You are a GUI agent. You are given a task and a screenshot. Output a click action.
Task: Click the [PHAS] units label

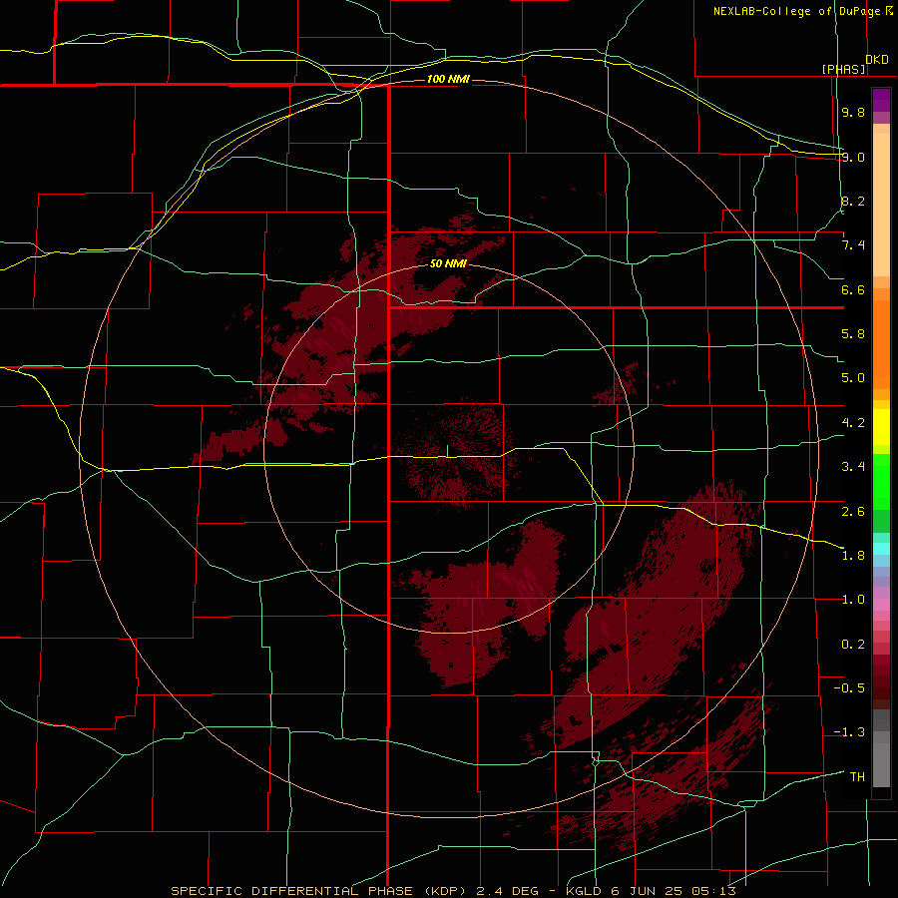[843, 69]
